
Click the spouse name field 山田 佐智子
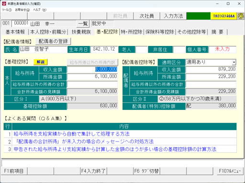click(x=43, y=49)
